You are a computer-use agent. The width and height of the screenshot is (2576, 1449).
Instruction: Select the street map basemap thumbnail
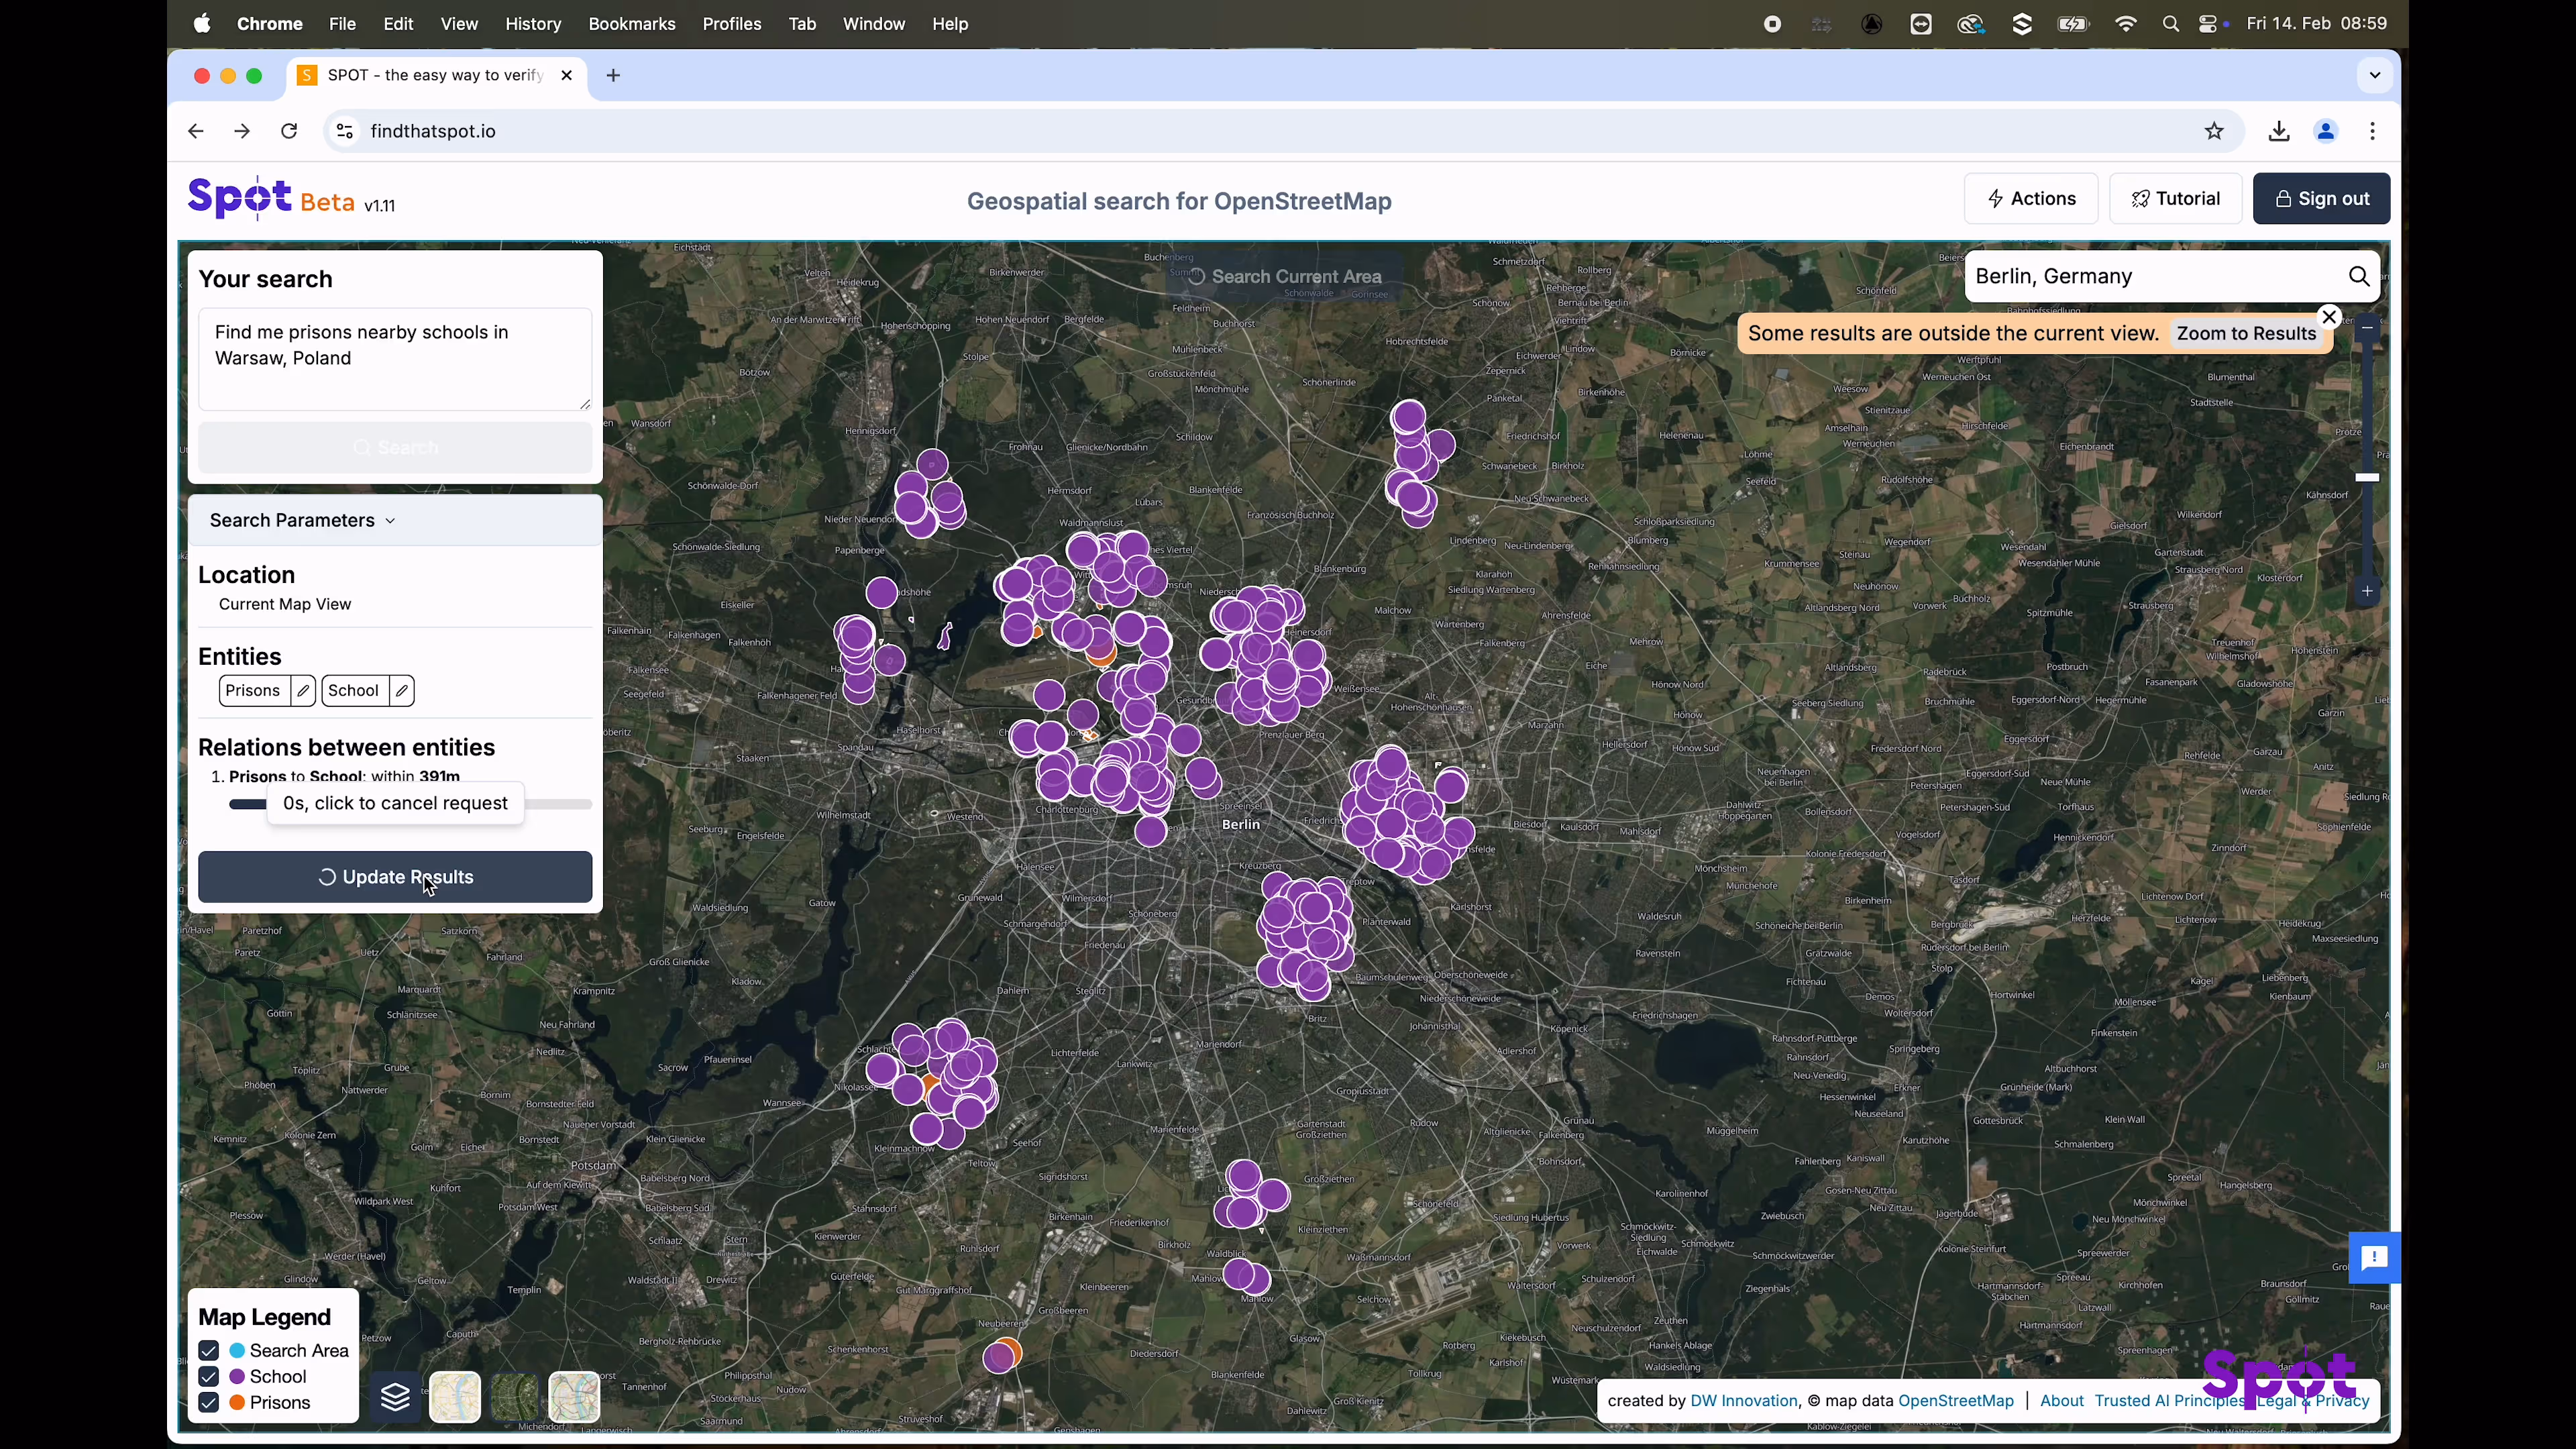click(x=455, y=1397)
